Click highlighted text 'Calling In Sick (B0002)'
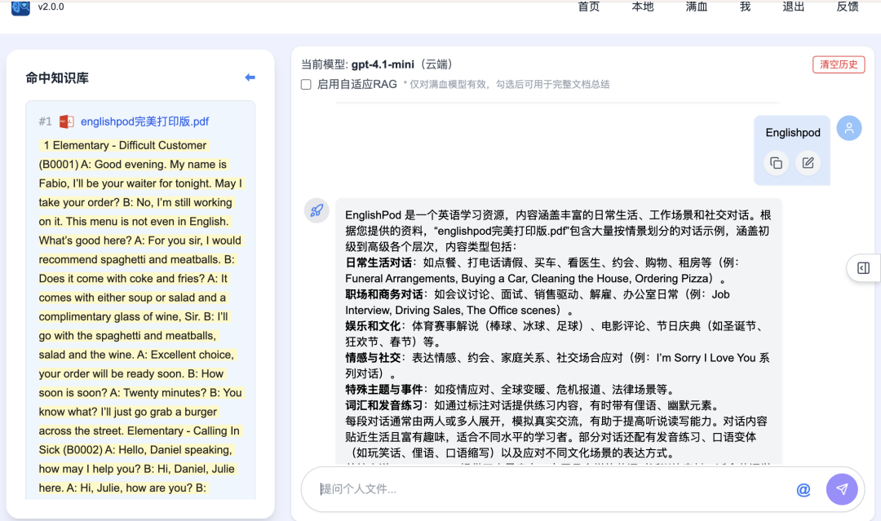881x521 pixels. click(x=139, y=440)
